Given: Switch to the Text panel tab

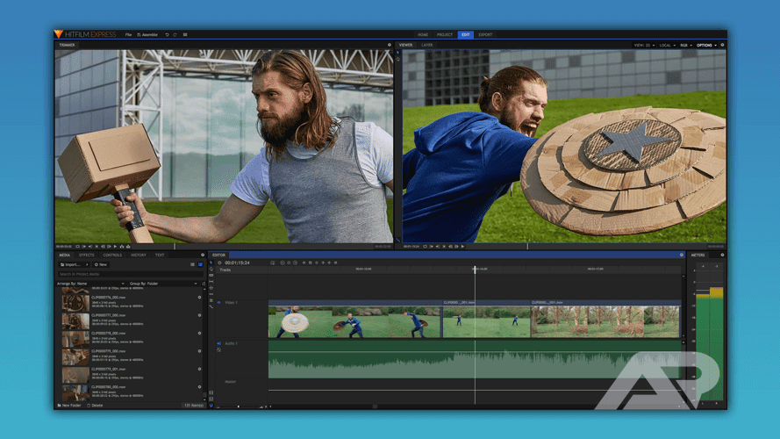Looking at the screenshot, I should (x=159, y=255).
